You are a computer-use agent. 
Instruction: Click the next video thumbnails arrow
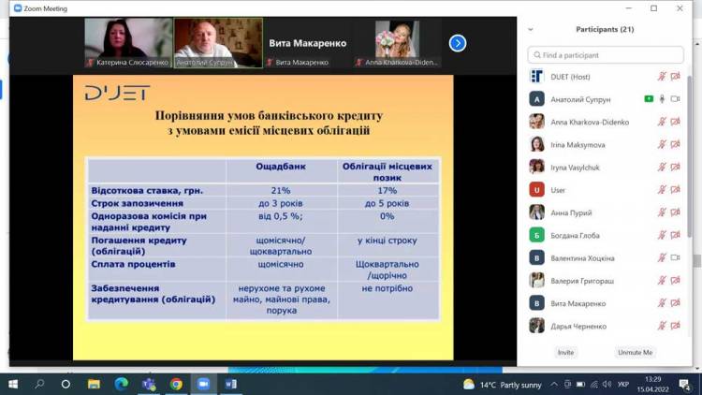(457, 43)
